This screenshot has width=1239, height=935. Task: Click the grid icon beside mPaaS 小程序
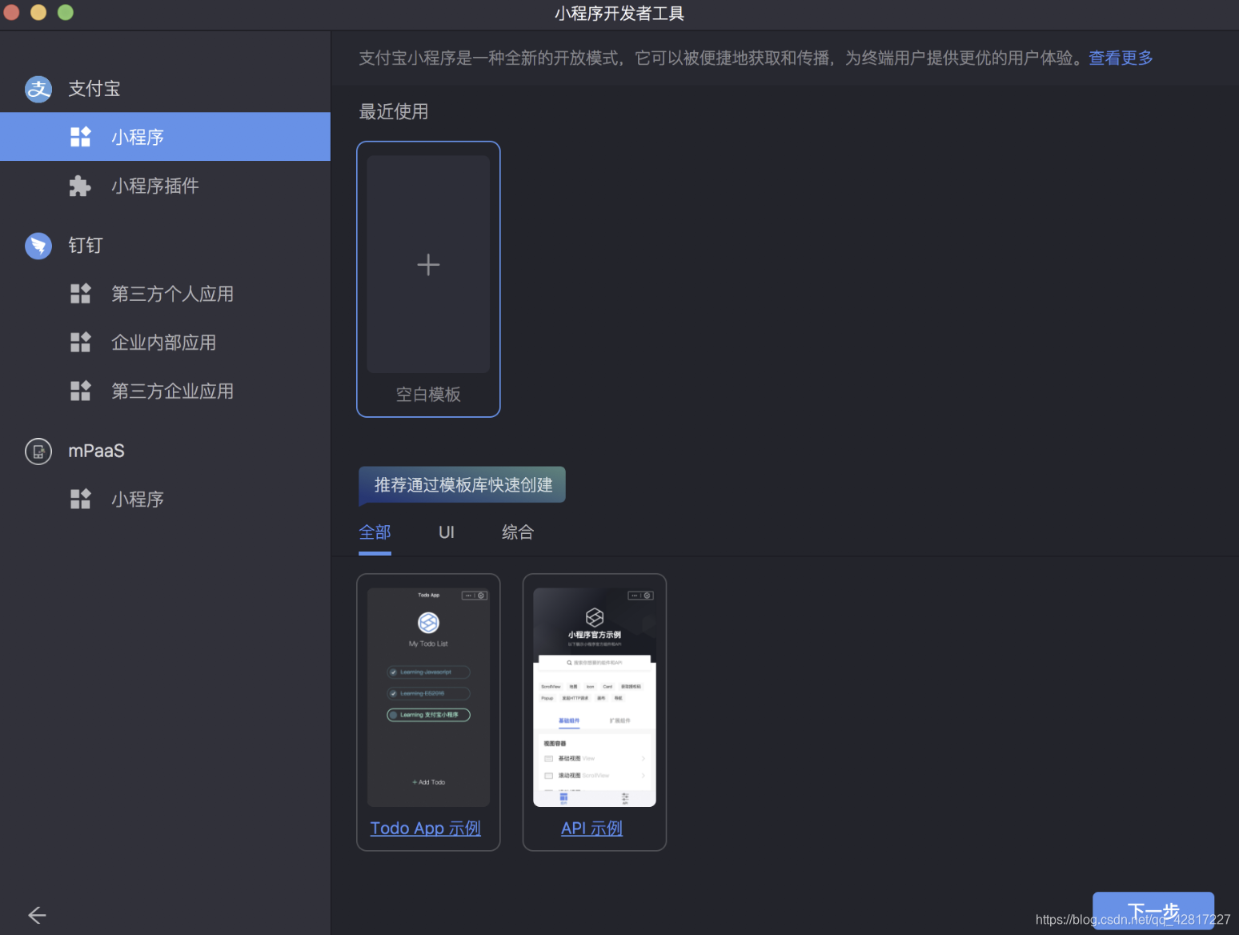click(x=80, y=499)
